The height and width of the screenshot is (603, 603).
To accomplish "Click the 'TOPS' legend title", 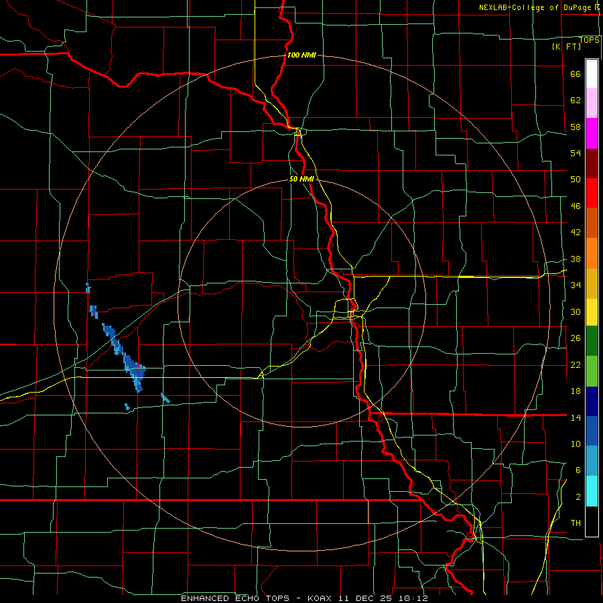I will [589, 40].
